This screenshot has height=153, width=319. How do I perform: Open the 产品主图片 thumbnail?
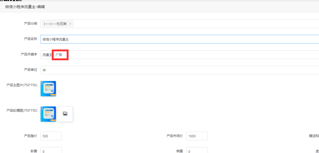pos(48,89)
